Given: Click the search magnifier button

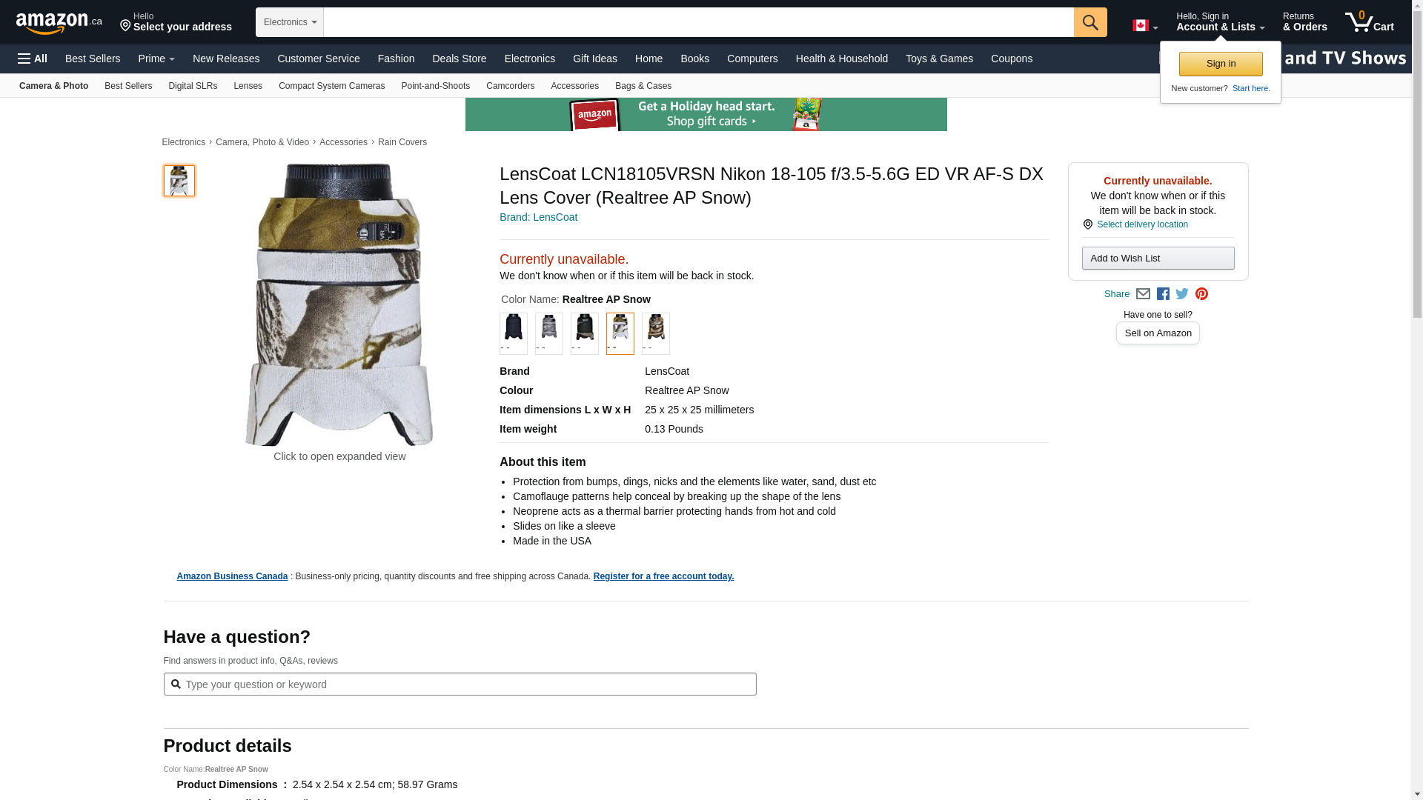Looking at the screenshot, I should [x=1089, y=22].
